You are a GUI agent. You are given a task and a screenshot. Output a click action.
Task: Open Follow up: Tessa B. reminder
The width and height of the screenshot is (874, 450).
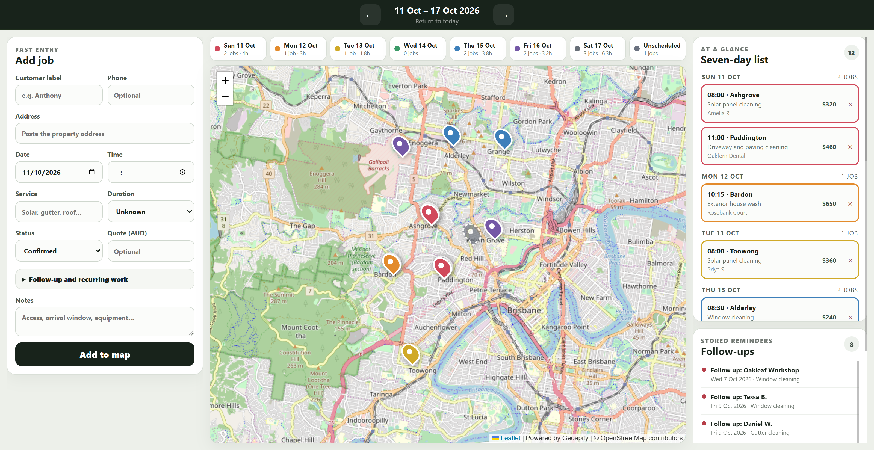click(779, 401)
